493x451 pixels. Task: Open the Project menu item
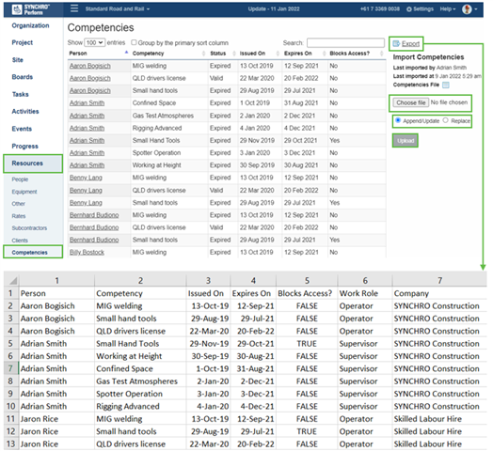point(22,42)
